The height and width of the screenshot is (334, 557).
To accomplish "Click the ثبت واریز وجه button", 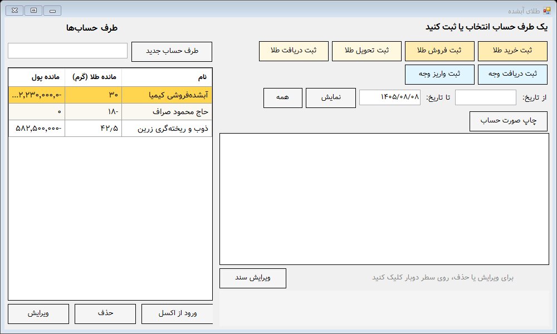I will pyautogui.click(x=439, y=75).
